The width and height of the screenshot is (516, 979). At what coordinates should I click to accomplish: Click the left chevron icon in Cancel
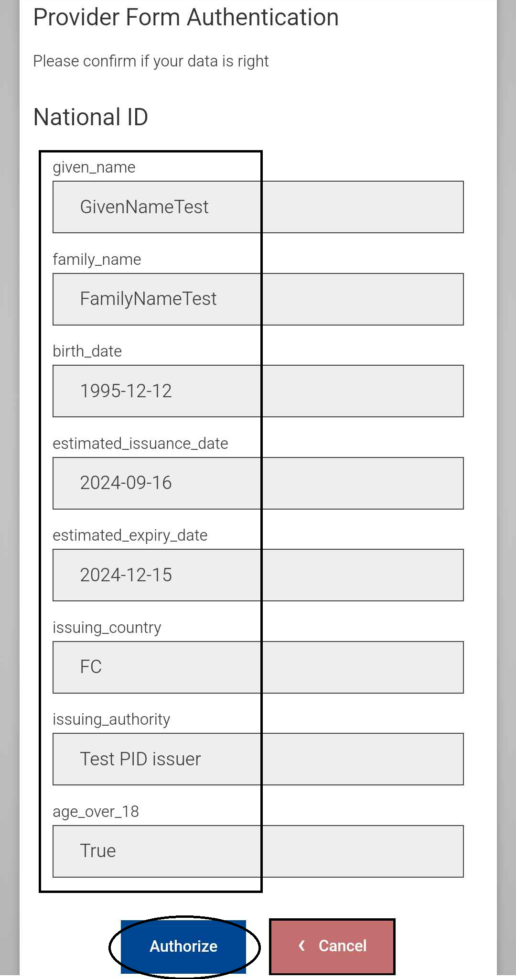pos(302,946)
